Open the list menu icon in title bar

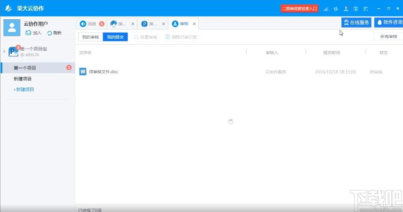point(366,9)
